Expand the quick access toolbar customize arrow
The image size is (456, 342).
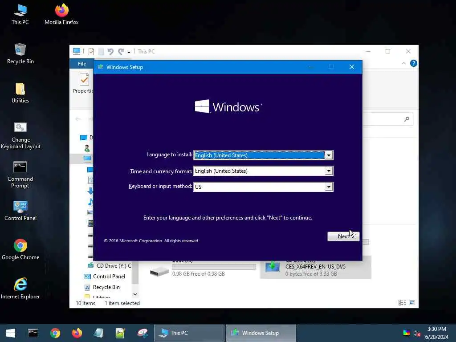pos(129,52)
